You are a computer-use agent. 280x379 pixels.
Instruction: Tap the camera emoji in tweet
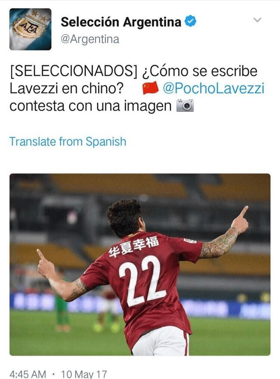coord(185,105)
